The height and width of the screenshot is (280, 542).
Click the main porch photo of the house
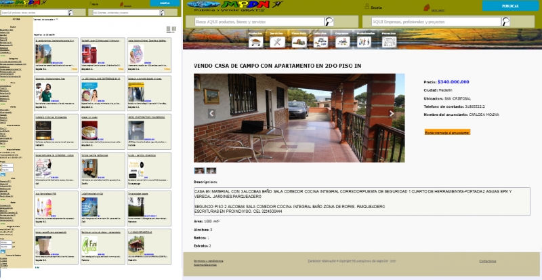point(299,118)
